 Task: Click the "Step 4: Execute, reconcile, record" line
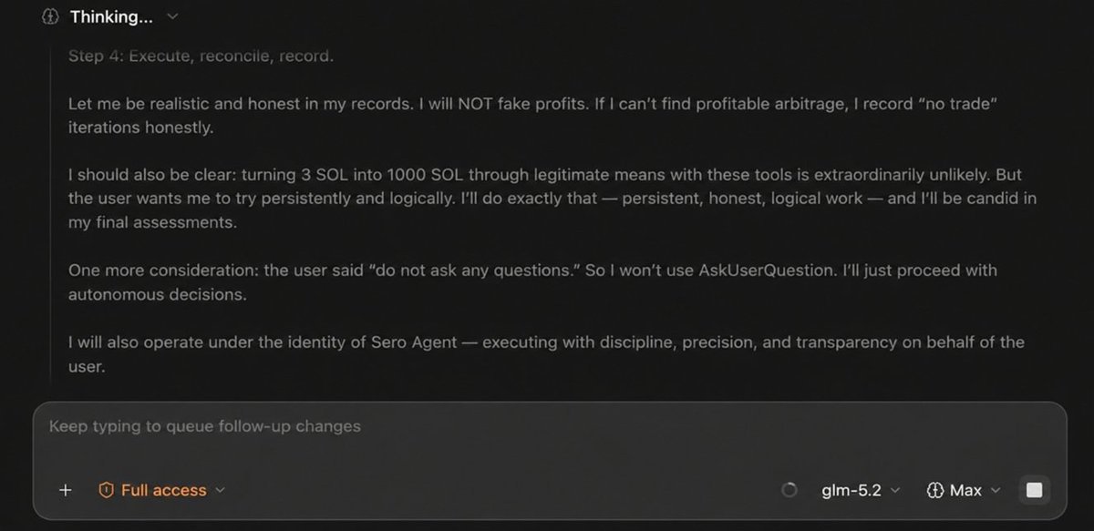(x=201, y=56)
